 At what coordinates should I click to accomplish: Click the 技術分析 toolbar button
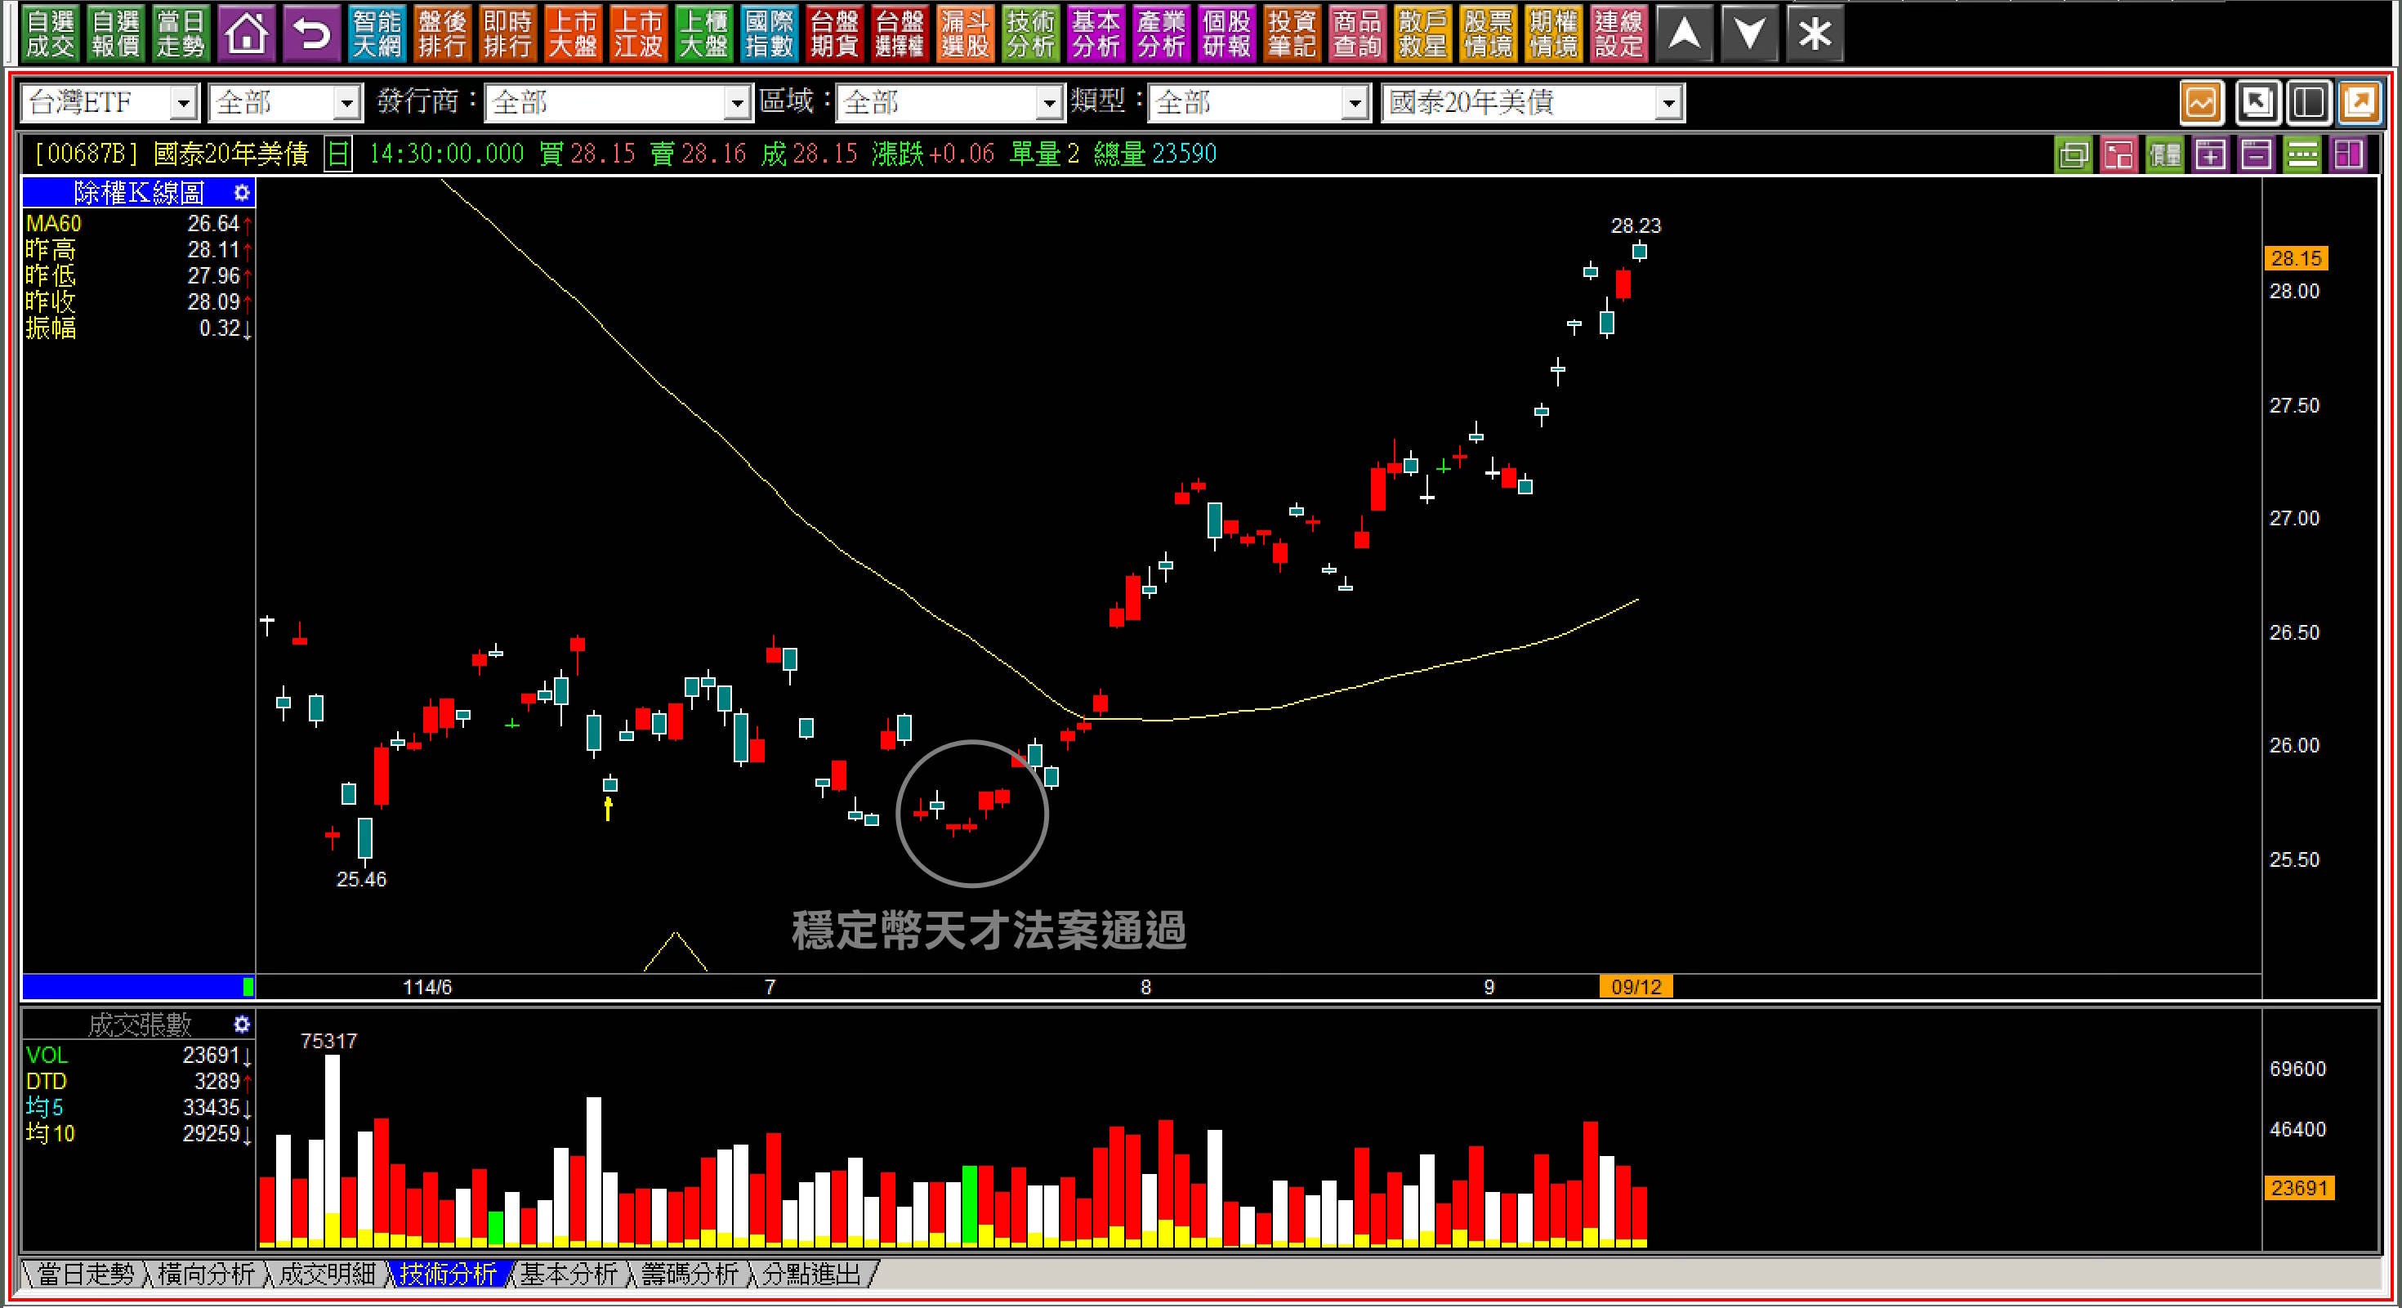pyautogui.click(x=1030, y=34)
